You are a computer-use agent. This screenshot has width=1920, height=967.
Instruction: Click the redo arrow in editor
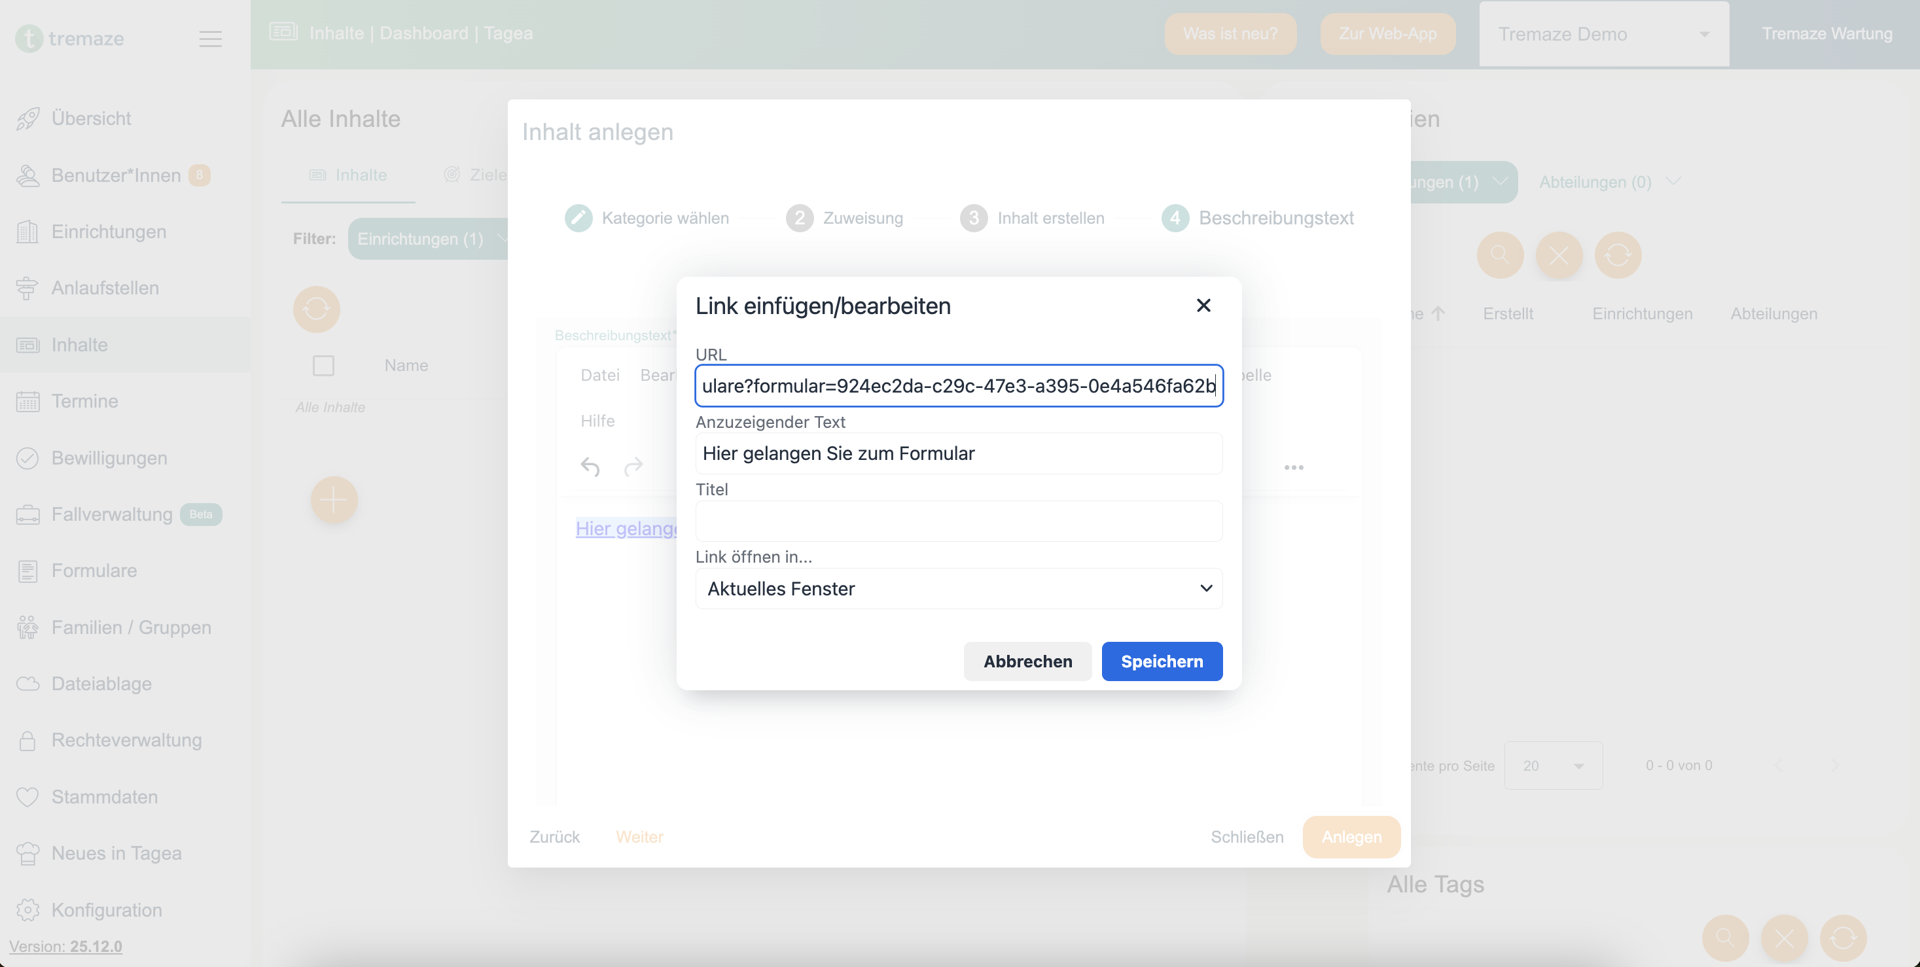[x=633, y=467]
